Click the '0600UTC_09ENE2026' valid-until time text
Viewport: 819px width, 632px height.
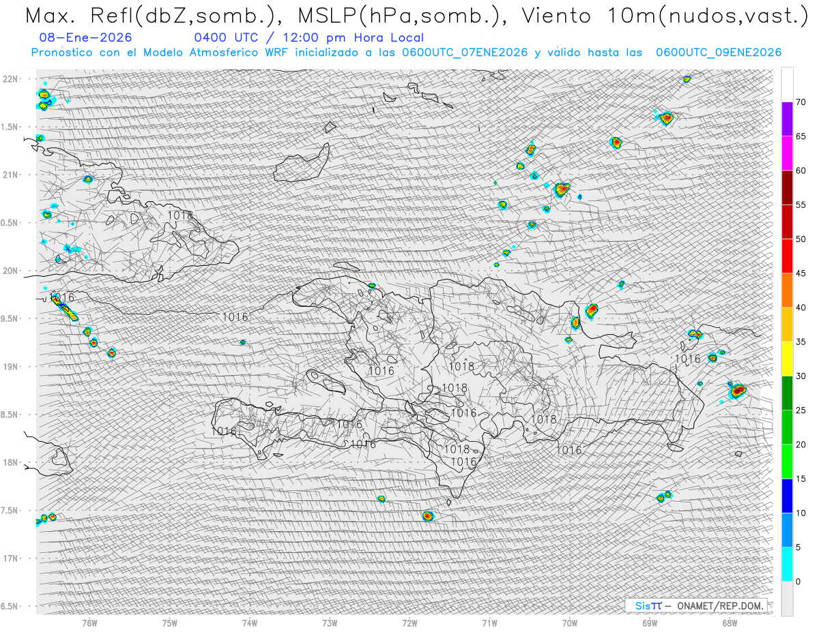pos(718,52)
